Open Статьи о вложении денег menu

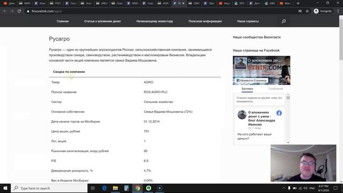(102, 21)
